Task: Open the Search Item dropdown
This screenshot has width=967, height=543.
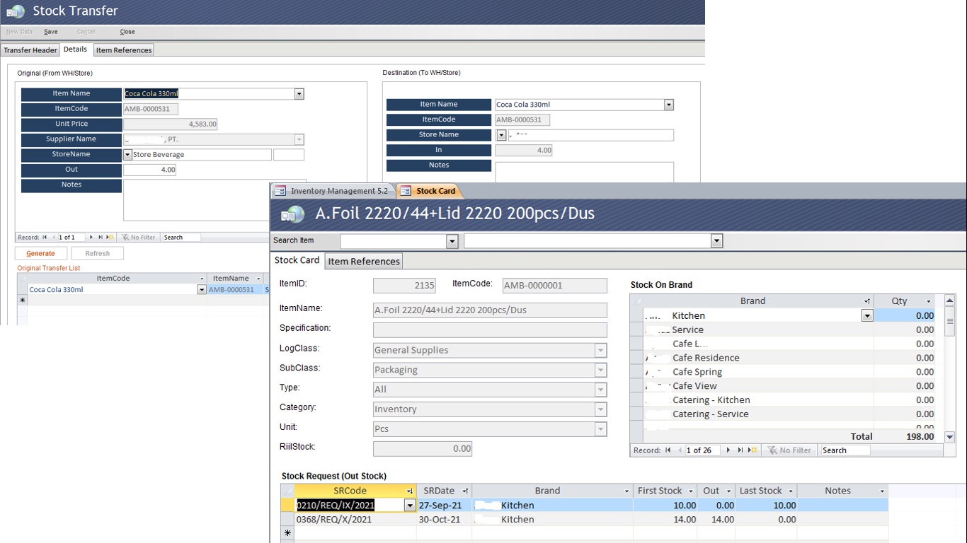Action: point(452,242)
